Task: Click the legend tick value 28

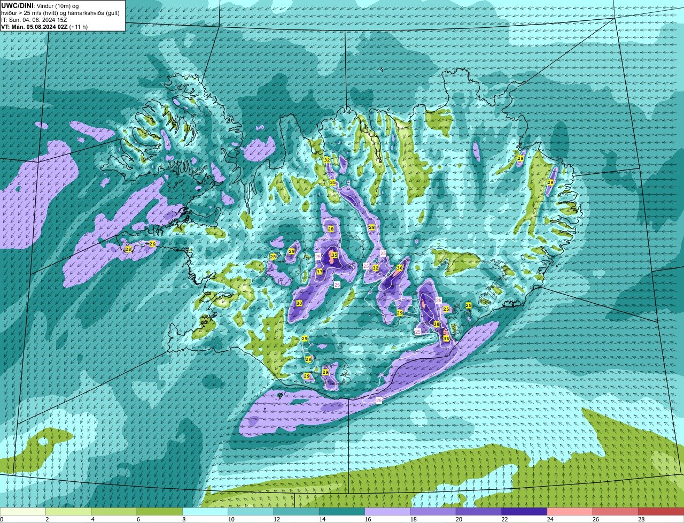Action: coord(641,519)
